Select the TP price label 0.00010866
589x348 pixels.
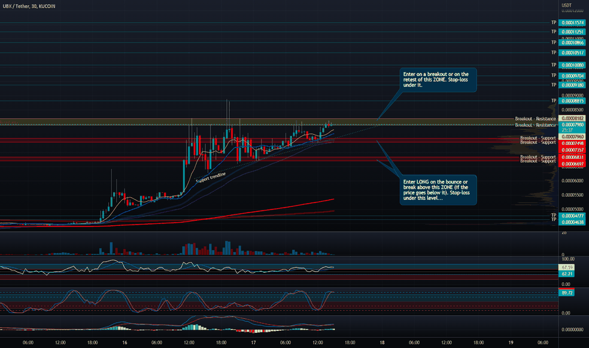[x=572, y=42]
